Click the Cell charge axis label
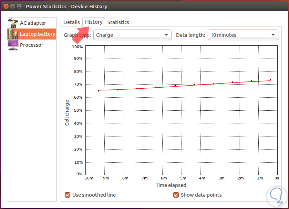Viewport: 289px width, 209px height. (x=67, y=113)
